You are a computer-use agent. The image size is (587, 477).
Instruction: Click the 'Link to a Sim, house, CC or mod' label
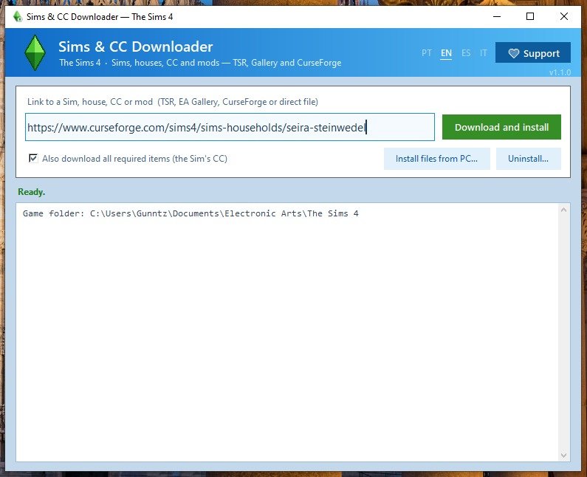(173, 102)
